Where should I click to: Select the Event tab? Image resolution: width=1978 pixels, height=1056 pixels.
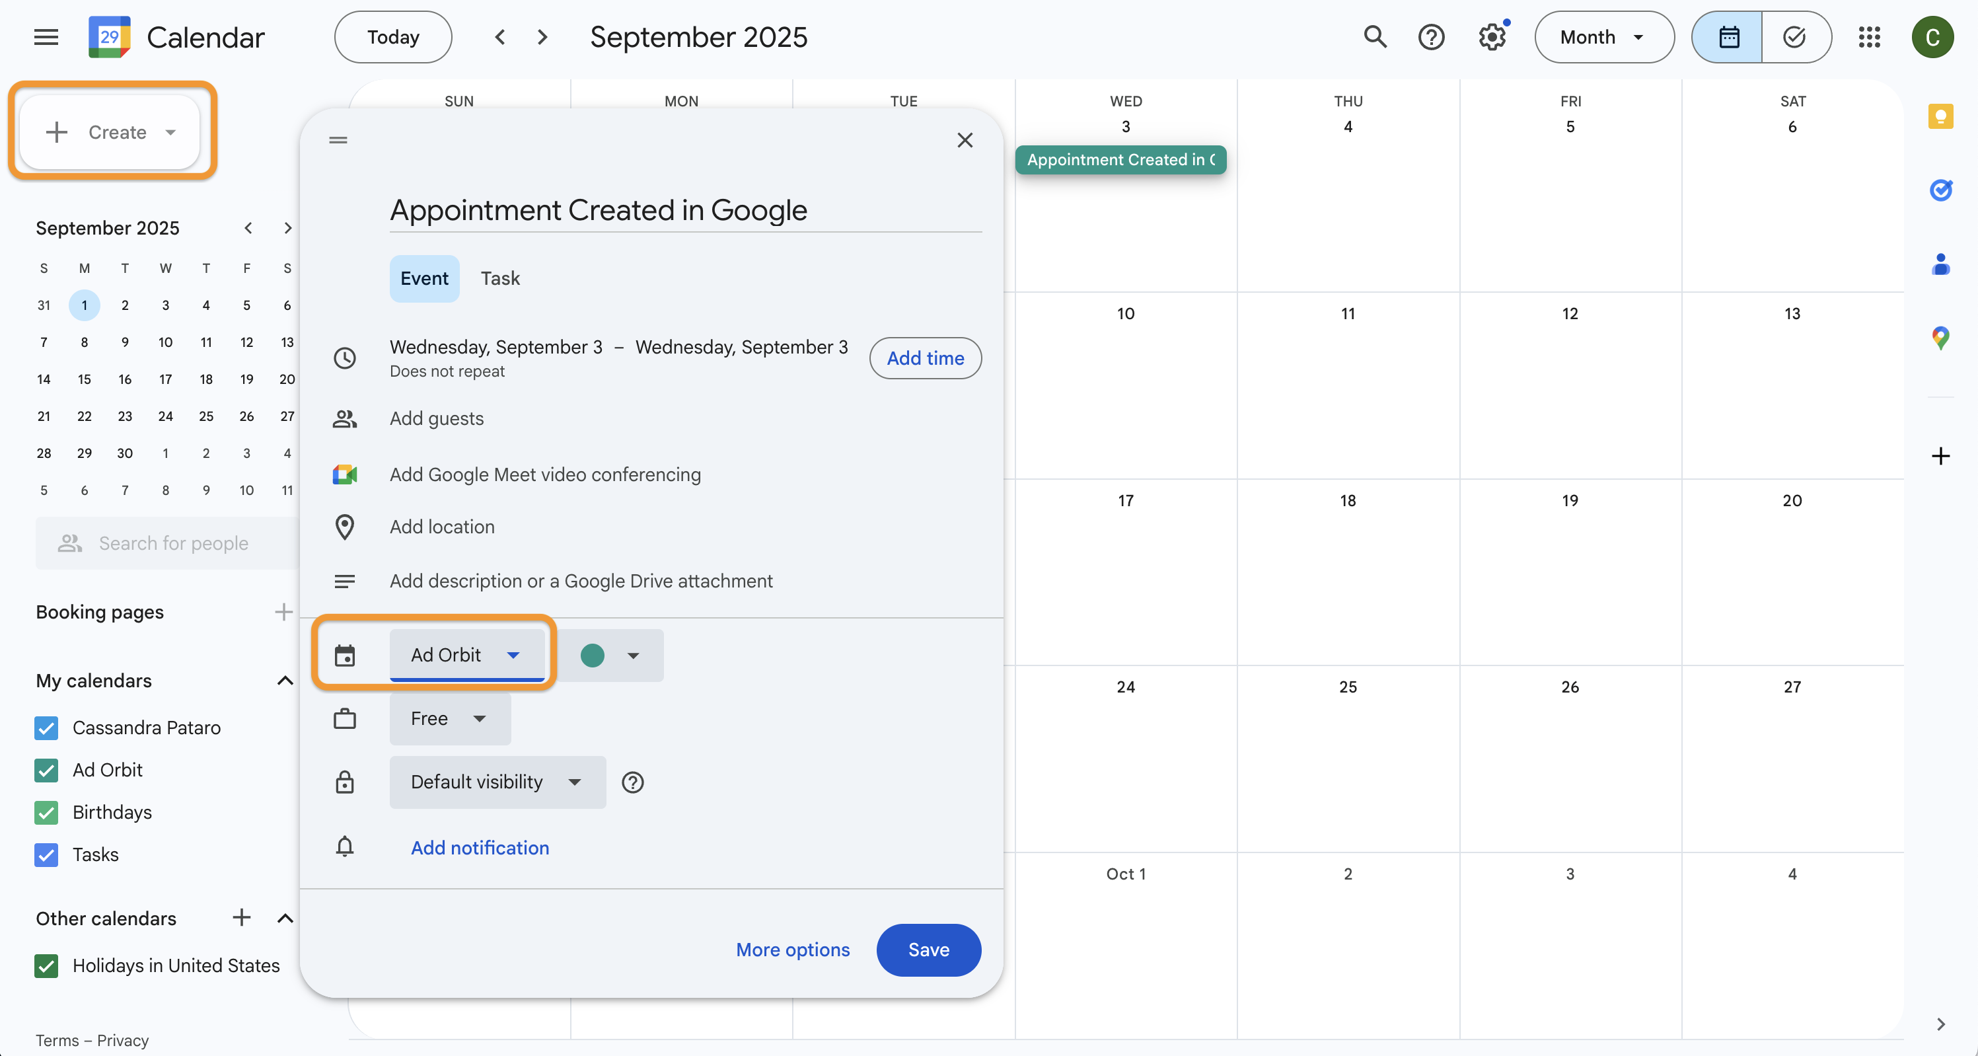coord(424,278)
